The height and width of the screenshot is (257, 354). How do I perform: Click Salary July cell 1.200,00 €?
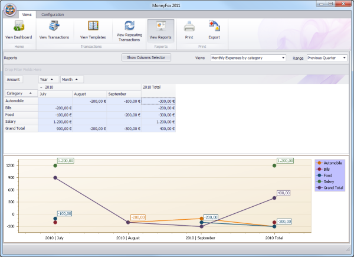click(x=55, y=122)
